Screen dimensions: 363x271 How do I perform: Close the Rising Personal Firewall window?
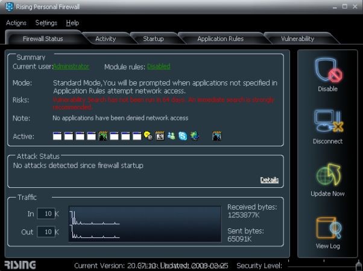point(355,7)
